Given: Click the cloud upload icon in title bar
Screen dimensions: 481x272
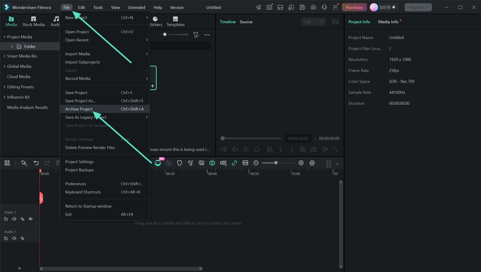Looking at the screenshot, I should tap(313, 7).
